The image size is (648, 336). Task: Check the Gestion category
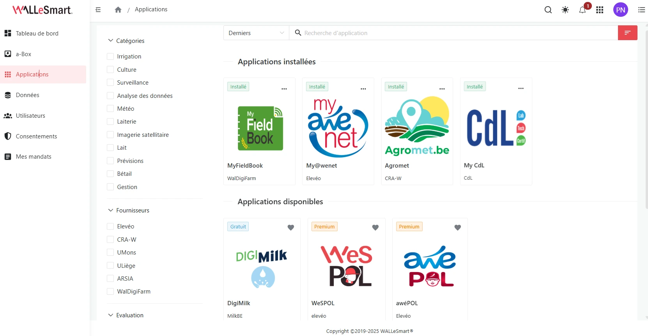pos(110,187)
